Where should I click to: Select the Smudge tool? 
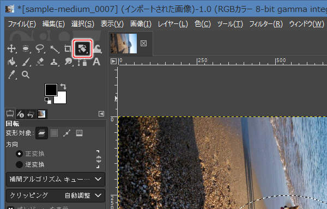coord(69,62)
